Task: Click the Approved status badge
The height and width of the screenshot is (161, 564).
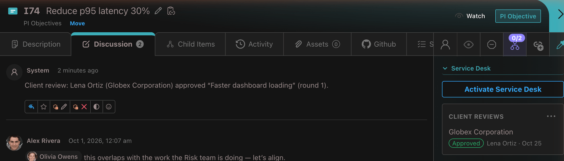Action: (466, 143)
